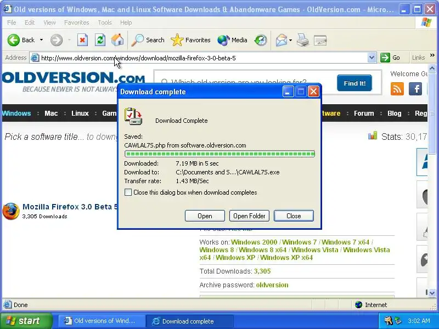The height and width of the screenshot is (329, 439).
Task: Expand the Address bar URL dropdown
Action: 372,58
